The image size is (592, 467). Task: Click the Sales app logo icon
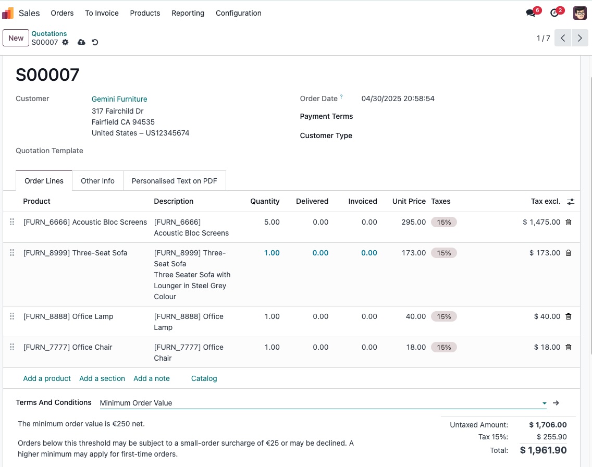click(x=8, y=13)
